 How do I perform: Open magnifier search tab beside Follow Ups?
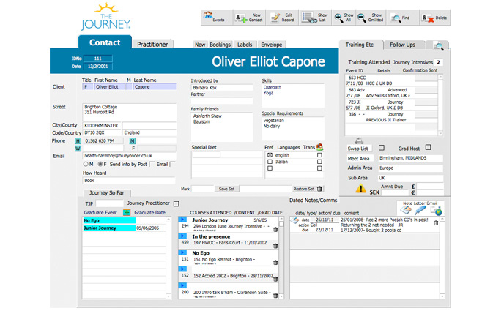pyautogui.click(x=439, y=45)
